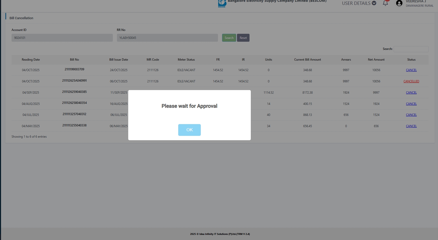Click units value 40
This screenshot has width=438, height=240.
[268, 115]
